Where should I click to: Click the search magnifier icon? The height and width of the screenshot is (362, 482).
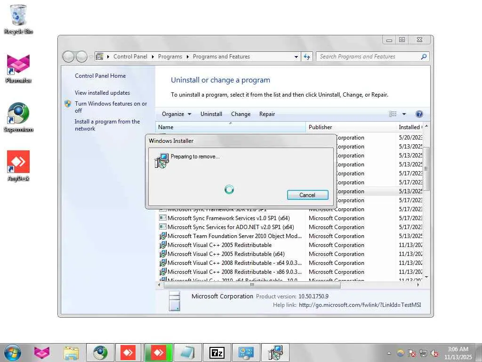tap(424, 57)
